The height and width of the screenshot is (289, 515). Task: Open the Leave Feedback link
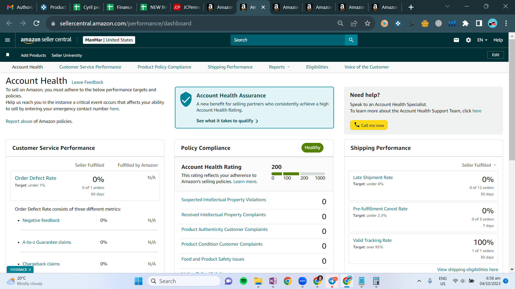(87, 82)
